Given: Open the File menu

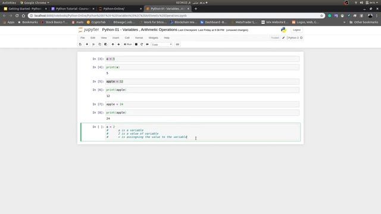Looking at the screenshot, I should pos(83,38).
